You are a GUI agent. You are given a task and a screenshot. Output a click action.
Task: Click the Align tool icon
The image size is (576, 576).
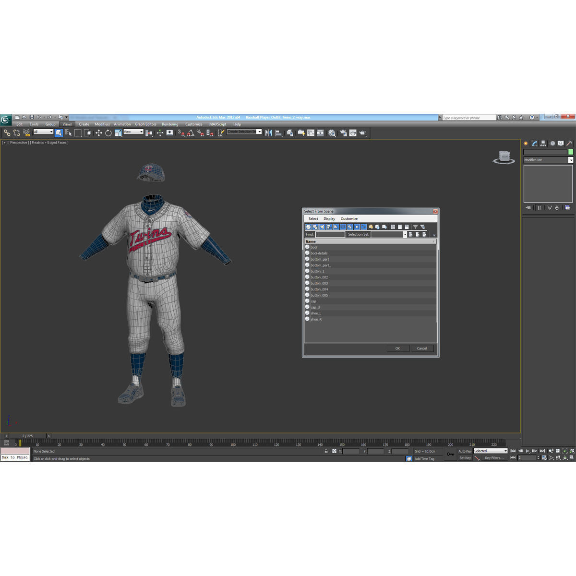point(279,133)
